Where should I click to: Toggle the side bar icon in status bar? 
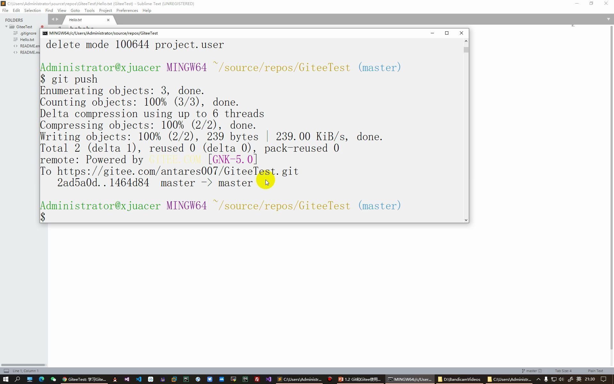pos(6,371)
